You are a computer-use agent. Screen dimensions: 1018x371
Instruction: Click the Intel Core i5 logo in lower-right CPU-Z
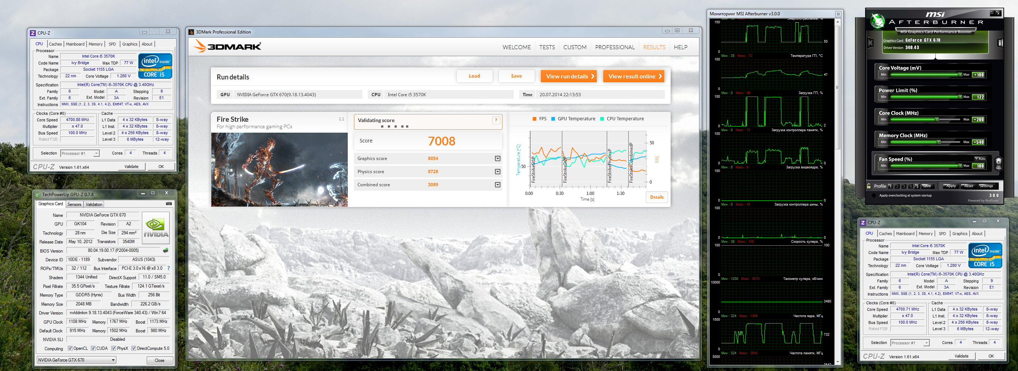pyautogui.click(x=985, y=255)
